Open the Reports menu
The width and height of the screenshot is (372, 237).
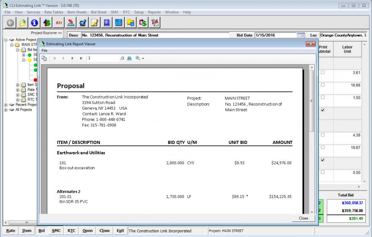(154, 12)
